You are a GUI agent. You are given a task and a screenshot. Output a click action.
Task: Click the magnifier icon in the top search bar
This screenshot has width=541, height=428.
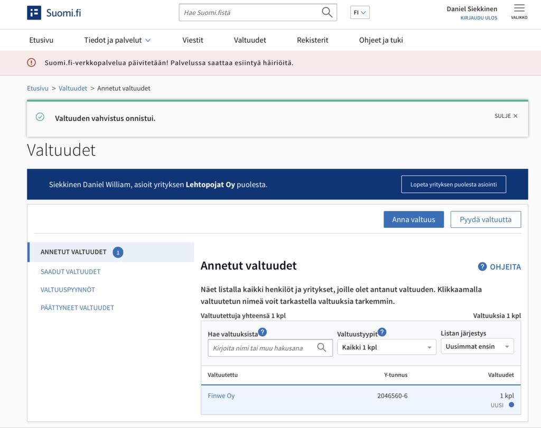tap(327, 13)
